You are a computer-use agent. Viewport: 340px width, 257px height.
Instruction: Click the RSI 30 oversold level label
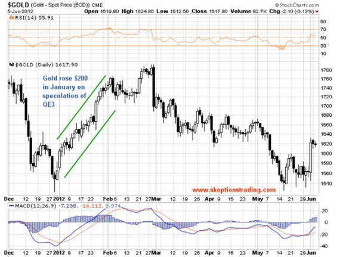pyautogui.click(x=323, y=46)
